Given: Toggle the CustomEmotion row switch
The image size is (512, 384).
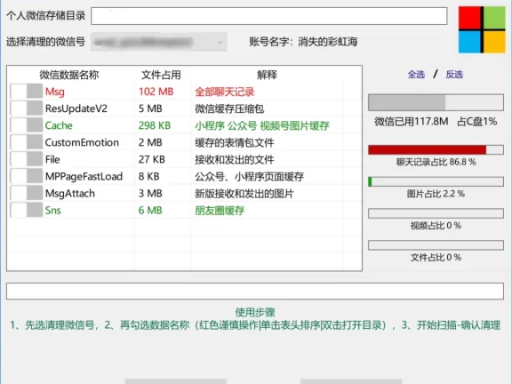Looking at the screenshot, I should tap(27, 142).
